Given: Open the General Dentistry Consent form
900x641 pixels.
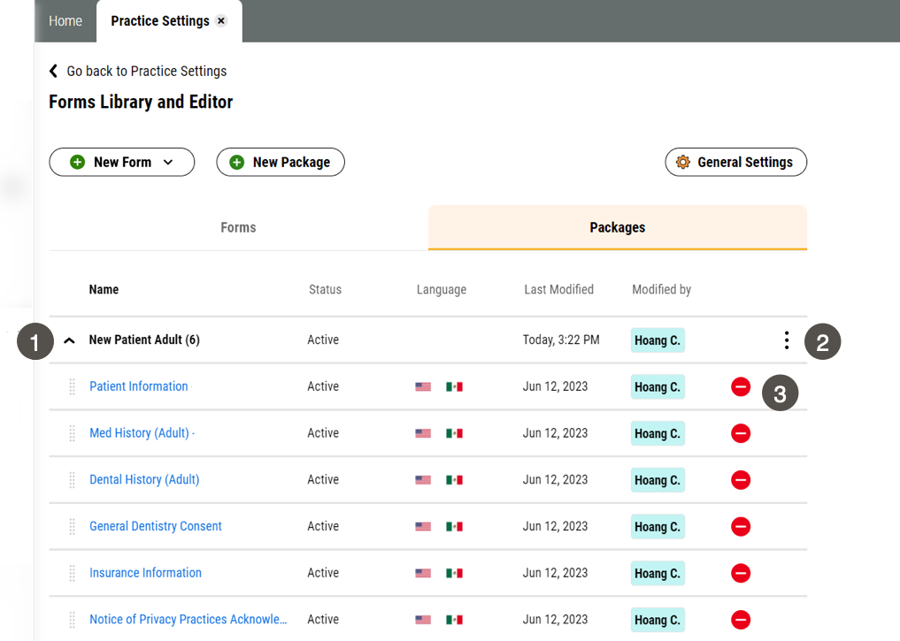Looking at the screenshot, I should (x=156, y=526).
